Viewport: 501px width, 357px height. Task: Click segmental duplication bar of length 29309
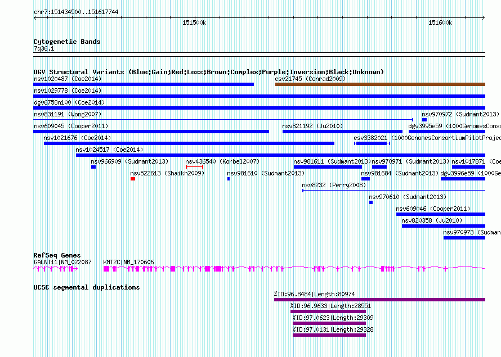coord(329,323)
